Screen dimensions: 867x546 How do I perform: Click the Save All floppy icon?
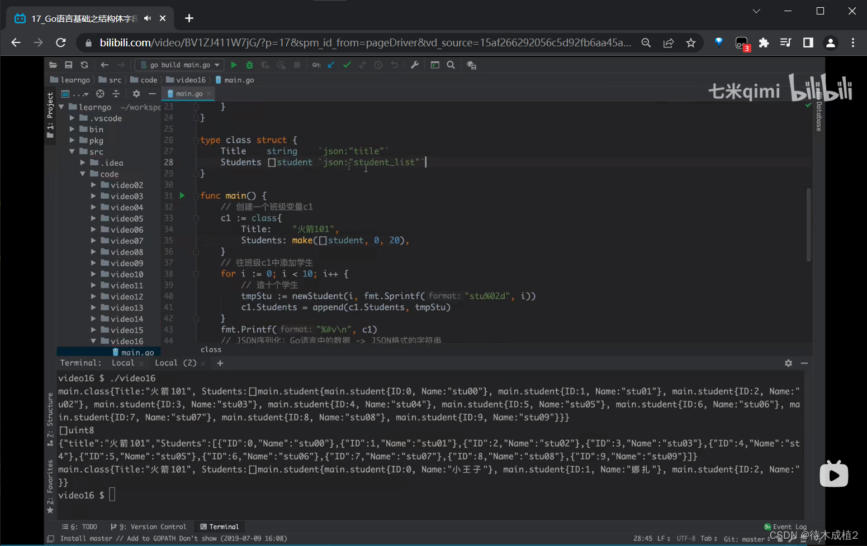pyautogui.click(x=69, y=65)
